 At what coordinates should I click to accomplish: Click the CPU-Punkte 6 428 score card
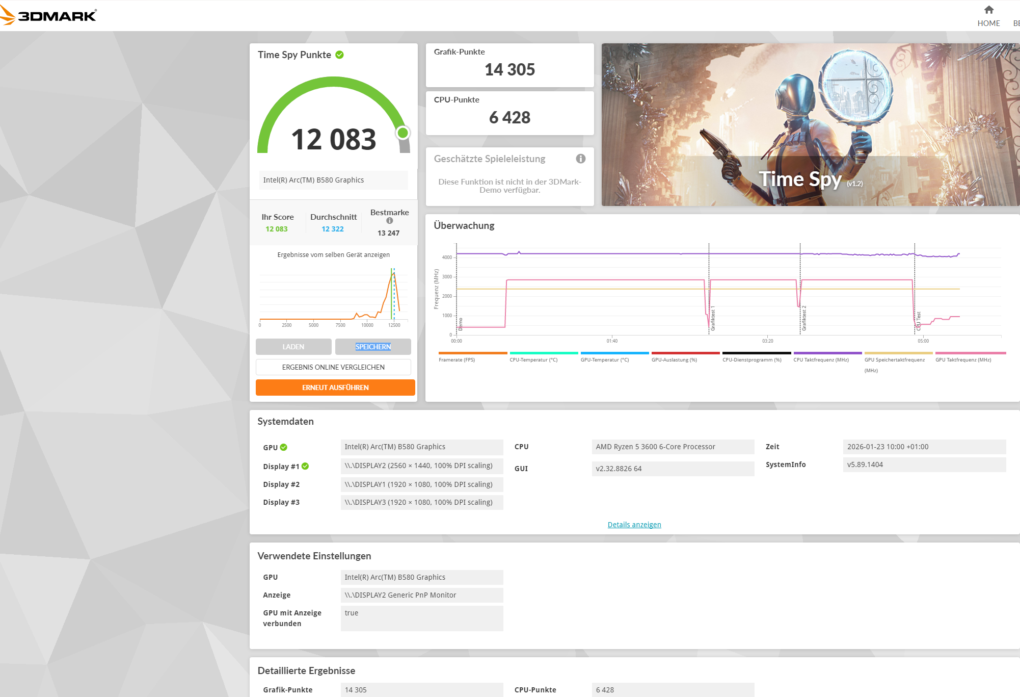click(x=510, y=113)
